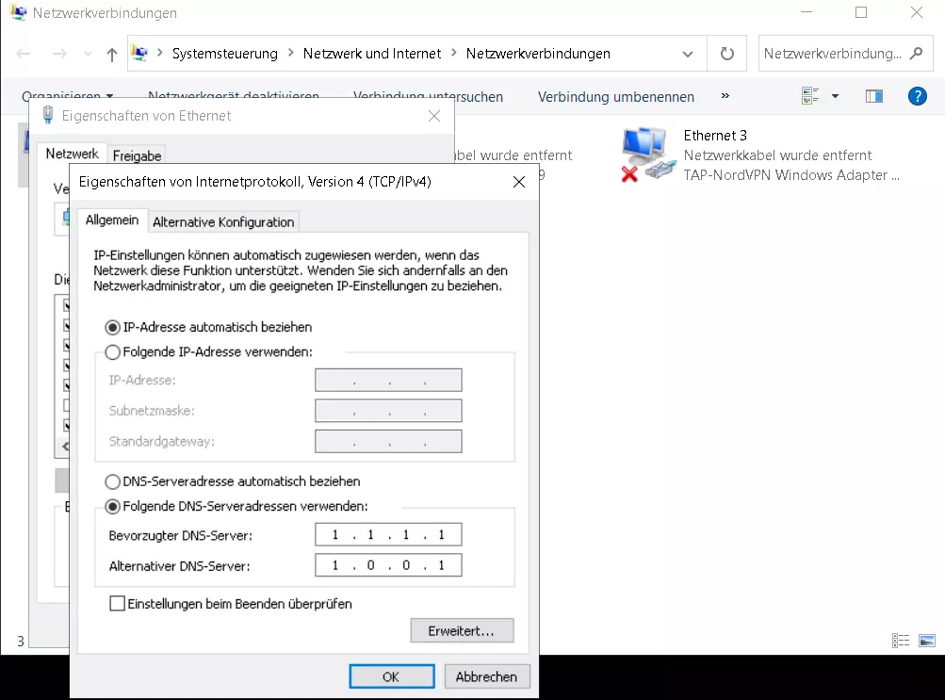Select the Ethernet 3 adapter icon
The image size is (945, 700).
[x=646, y=155]
